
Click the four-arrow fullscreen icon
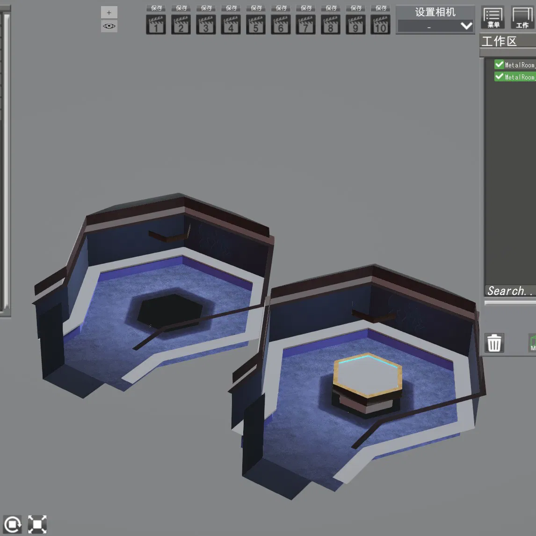tap(37, 524)
